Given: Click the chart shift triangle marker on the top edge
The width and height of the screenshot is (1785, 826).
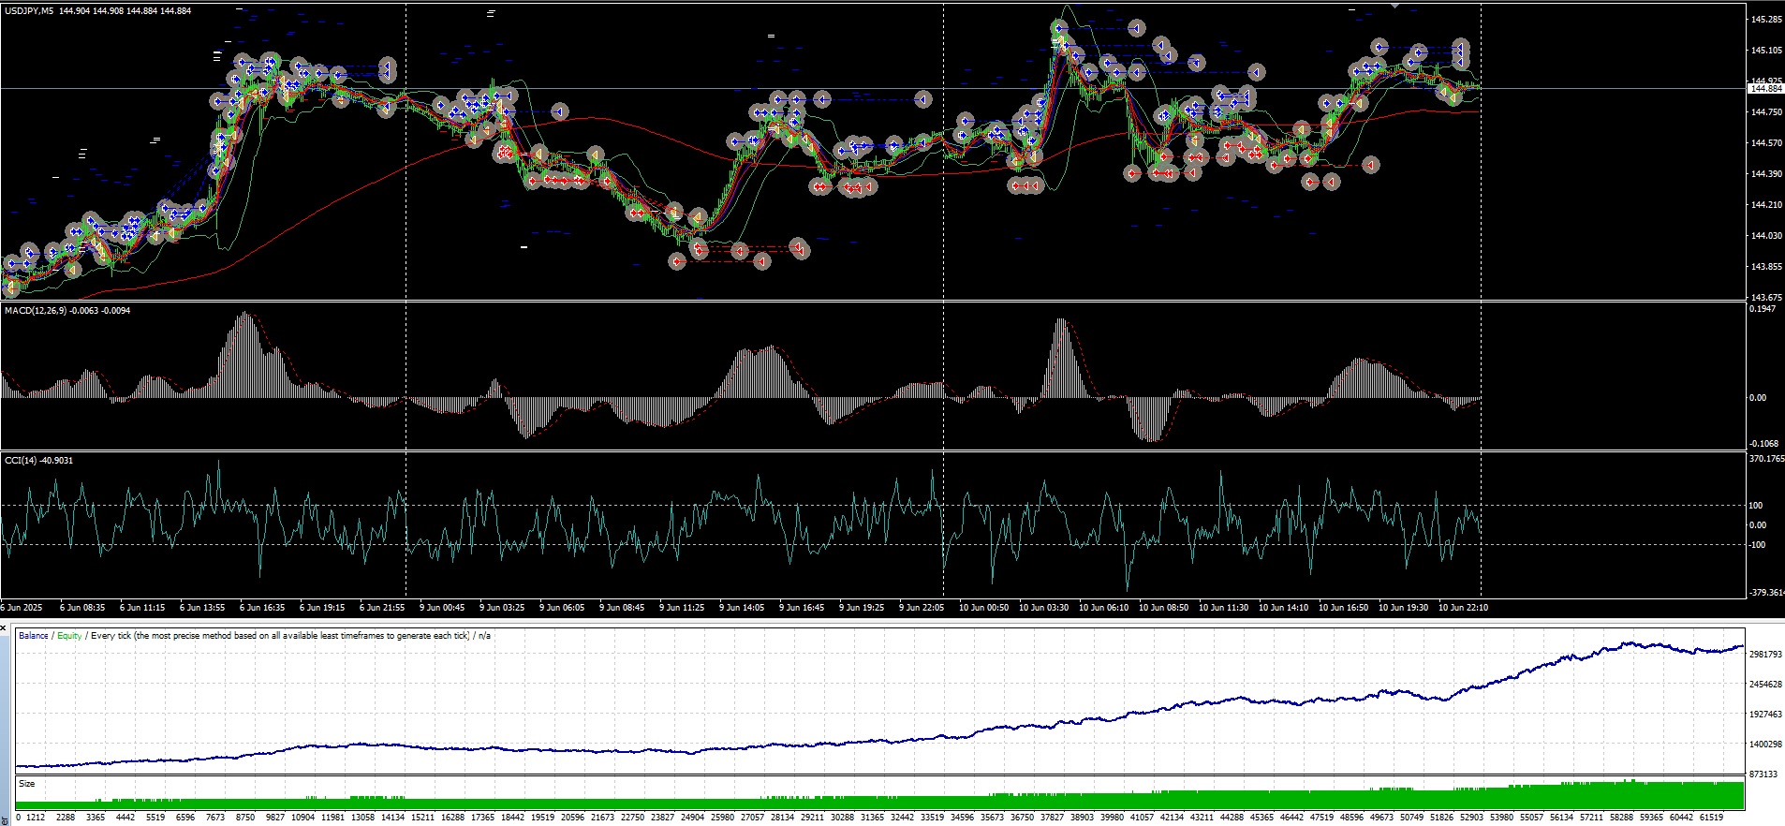Looking at the screenshot, I should coord(1395,6).
